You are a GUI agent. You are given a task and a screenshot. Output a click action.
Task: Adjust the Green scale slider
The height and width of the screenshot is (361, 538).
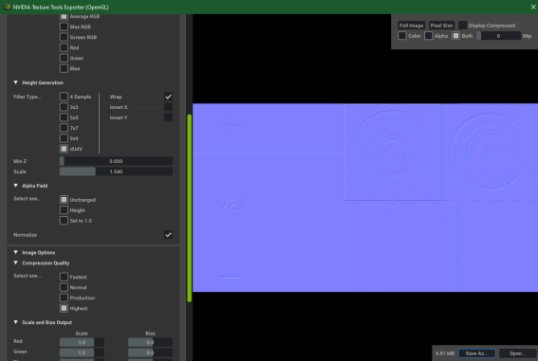pyautogui.click(x=82, y=352)
